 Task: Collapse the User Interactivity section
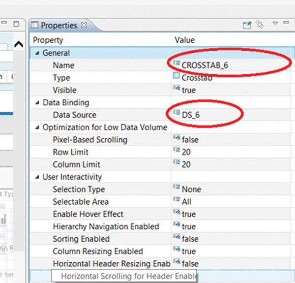tap(38, 177)
